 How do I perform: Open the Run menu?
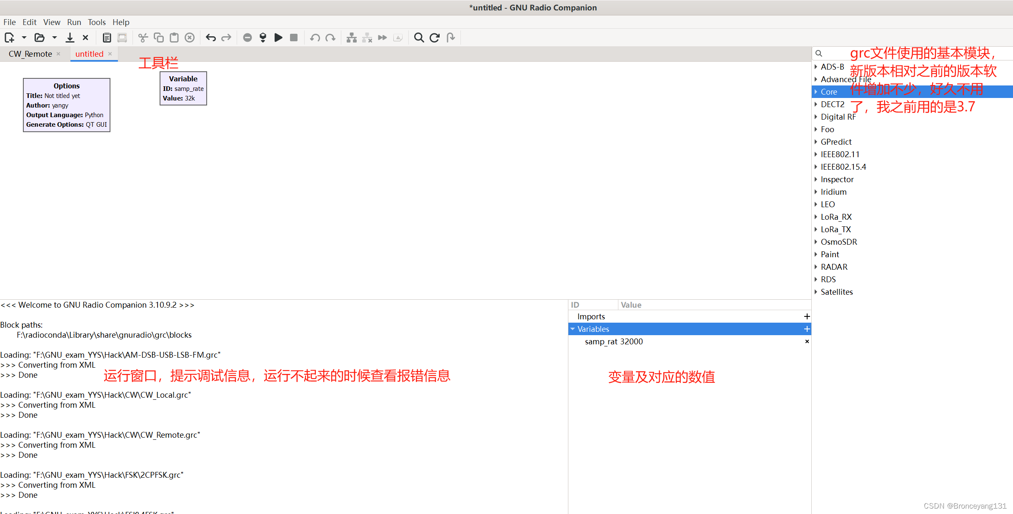[x=74, y=22]
